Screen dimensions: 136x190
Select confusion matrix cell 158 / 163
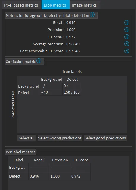[72, 92]
